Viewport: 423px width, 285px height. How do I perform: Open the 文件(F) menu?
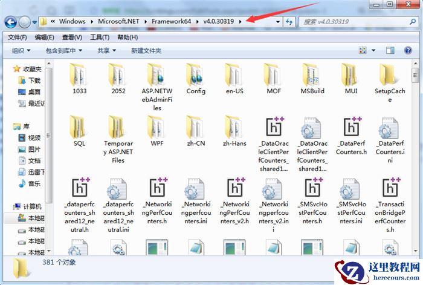[18, 38]
